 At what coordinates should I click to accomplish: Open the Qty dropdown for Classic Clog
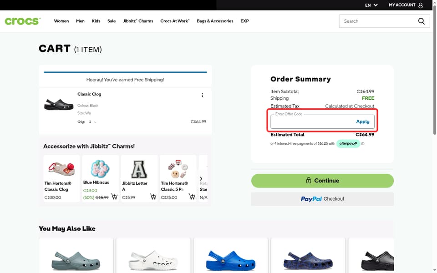(92, 122)
